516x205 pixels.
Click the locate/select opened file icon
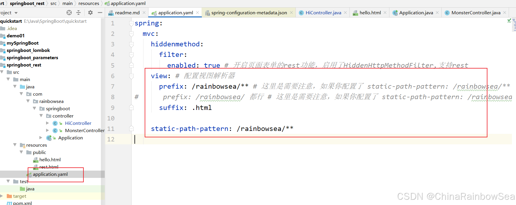click(69, 13)
